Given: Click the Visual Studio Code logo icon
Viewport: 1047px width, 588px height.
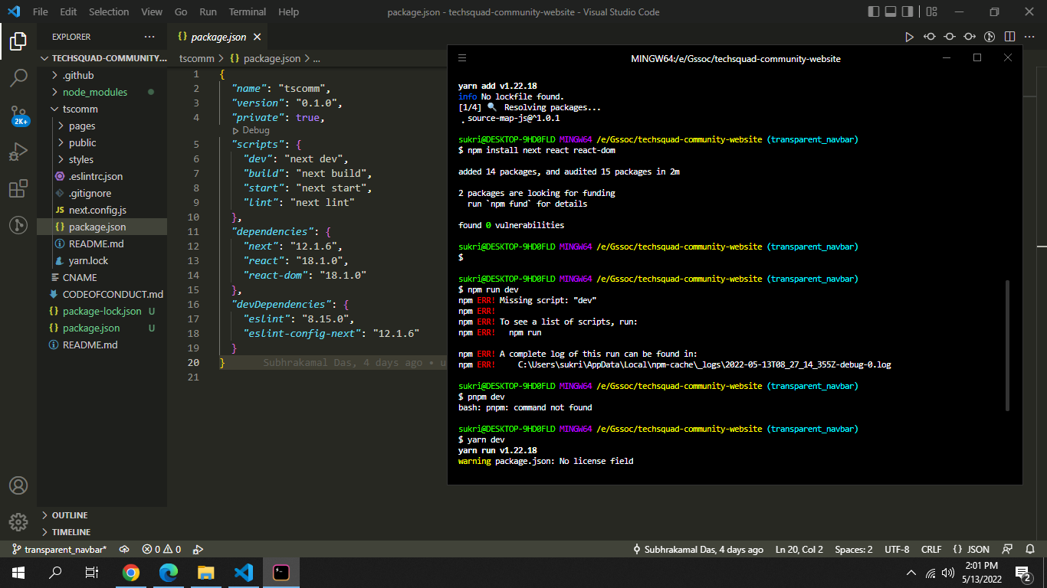Looking at the screenshot, I should tap(14, 12).
